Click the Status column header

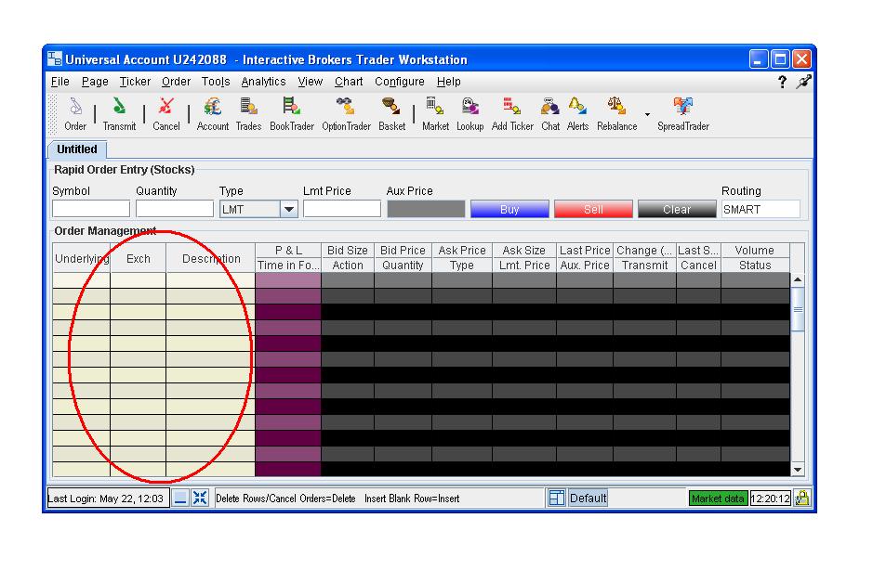754,266
